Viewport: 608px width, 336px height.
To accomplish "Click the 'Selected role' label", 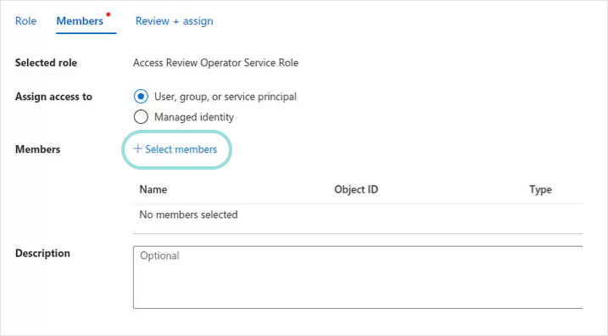I will pyautogui.click(x=46, y=63).
